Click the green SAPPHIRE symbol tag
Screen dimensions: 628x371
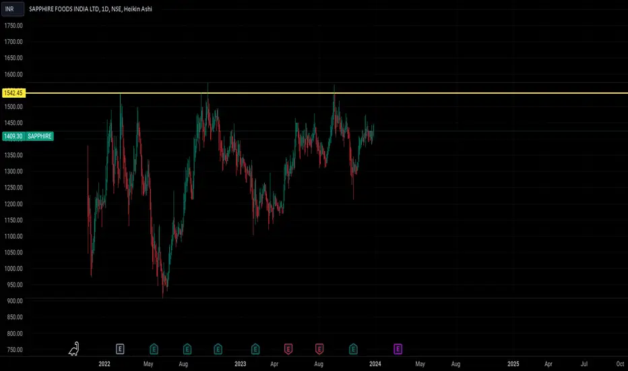40,136
